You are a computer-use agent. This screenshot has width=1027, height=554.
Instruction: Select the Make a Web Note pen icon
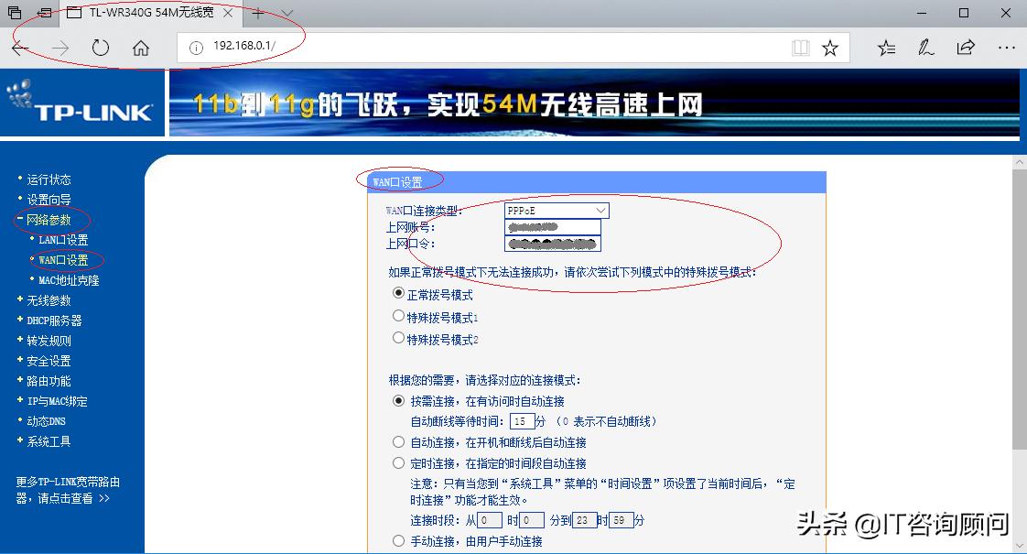926,48
